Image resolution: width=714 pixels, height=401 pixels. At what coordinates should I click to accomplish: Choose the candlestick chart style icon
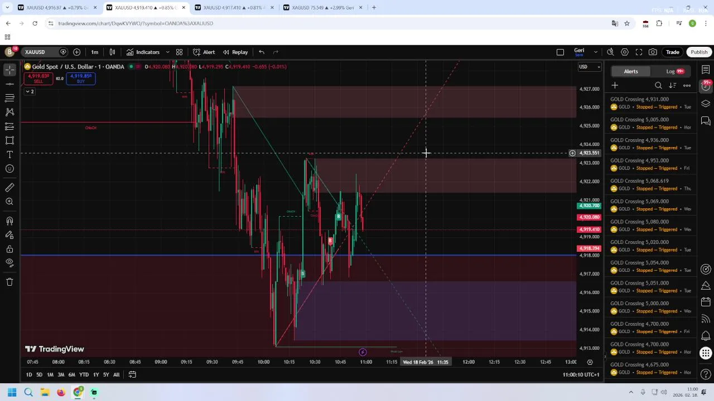tap(112, 52)
